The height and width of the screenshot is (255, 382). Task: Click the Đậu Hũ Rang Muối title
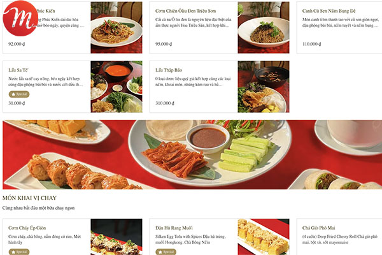click(x=174, y=228)
